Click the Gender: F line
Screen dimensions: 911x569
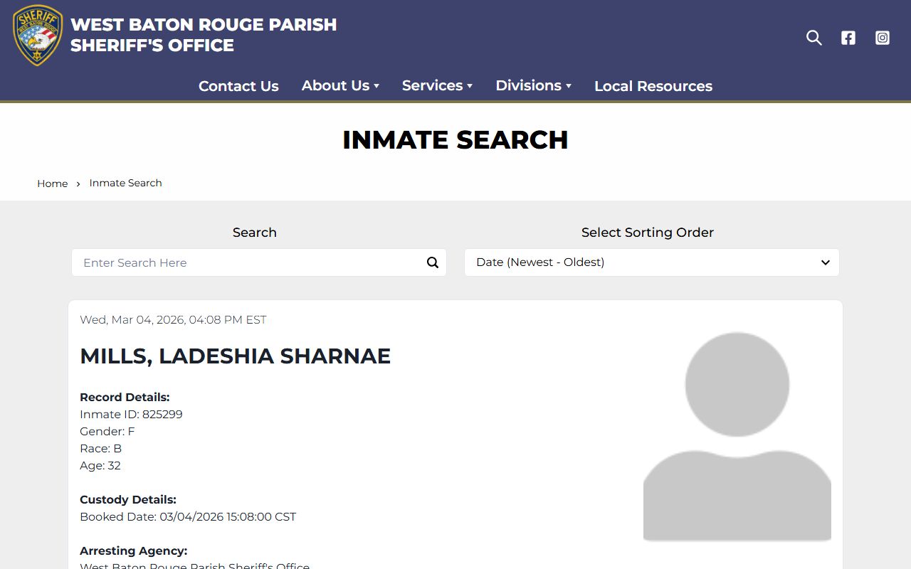click(107, 431)
